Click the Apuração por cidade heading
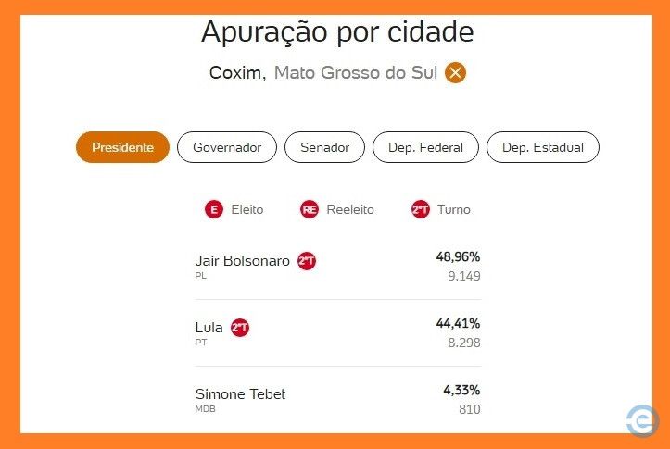The width and height of the screenshot is (670, 449). point(337,32)
